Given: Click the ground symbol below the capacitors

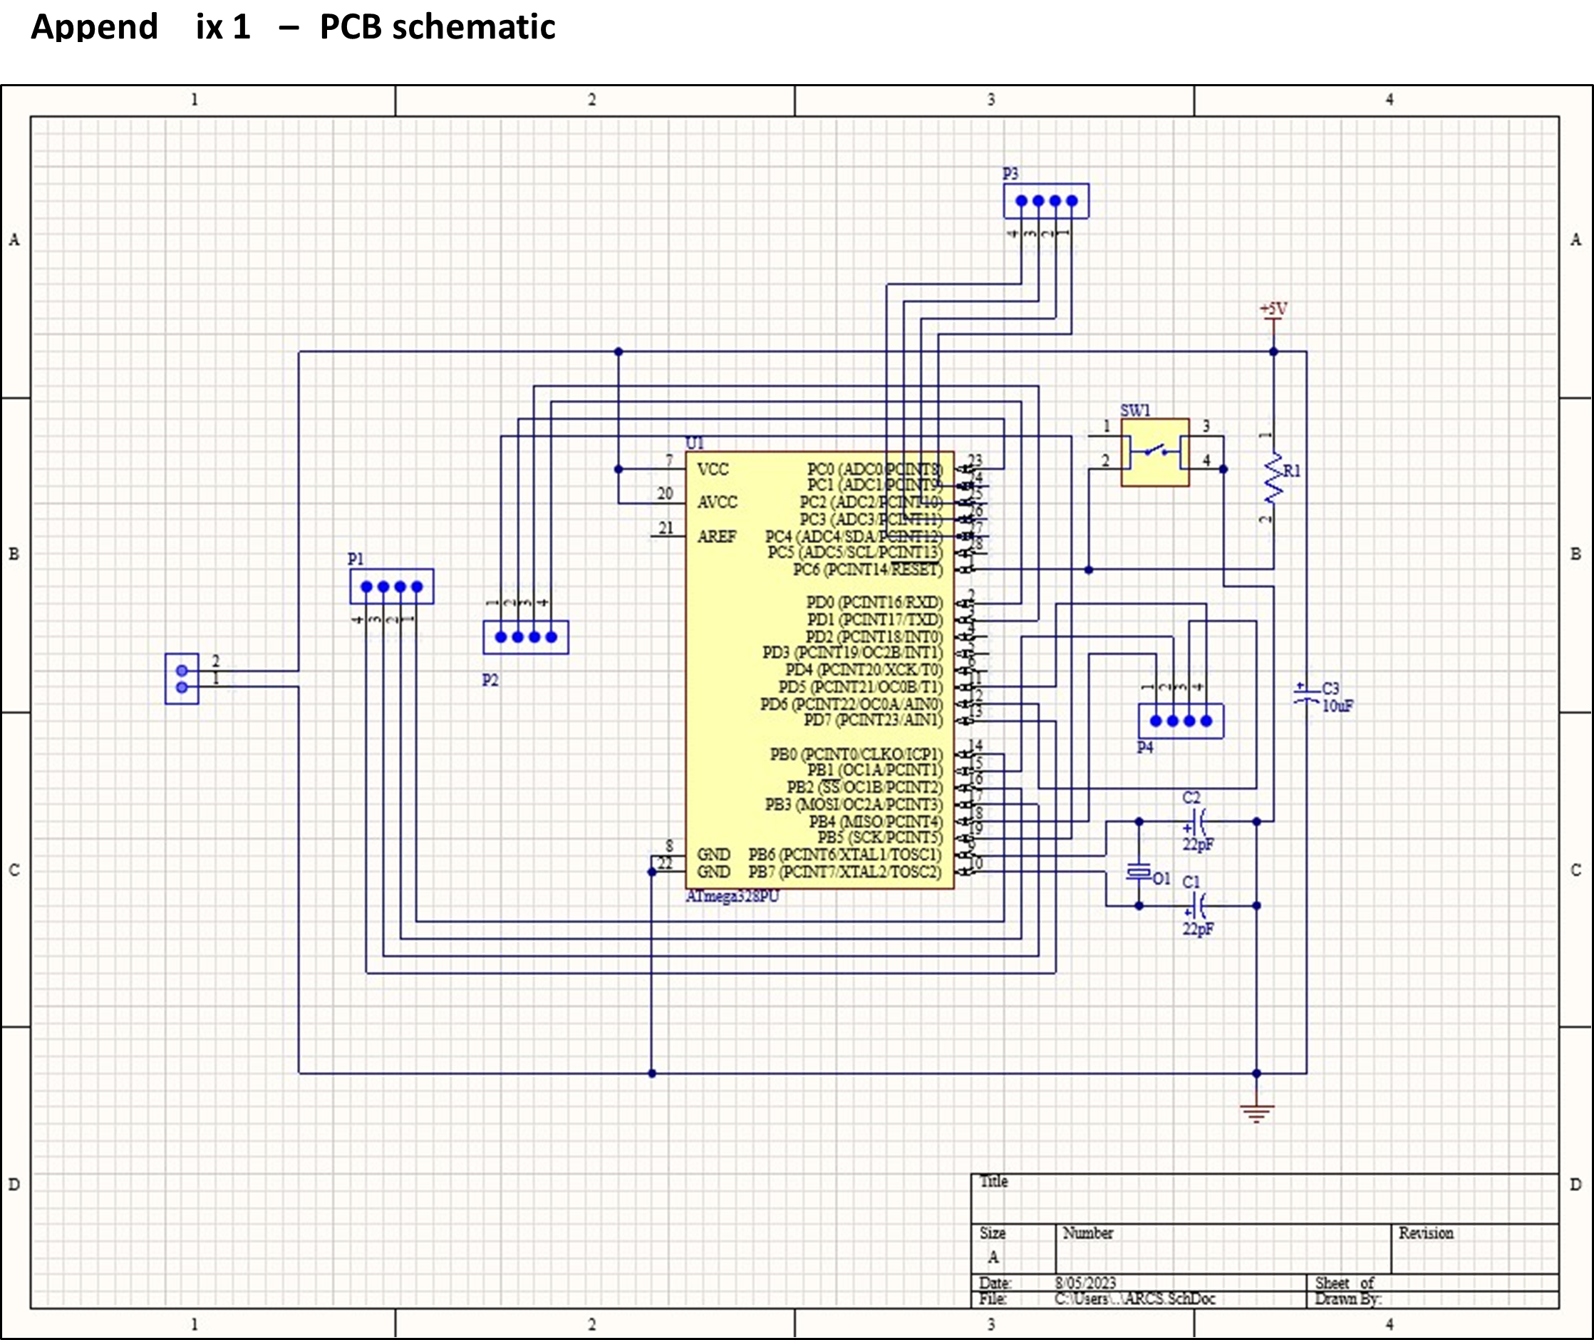Looking at the screenshot, I should (1256, 1113).
